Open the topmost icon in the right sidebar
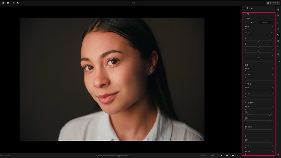 (x=278, y=10)
